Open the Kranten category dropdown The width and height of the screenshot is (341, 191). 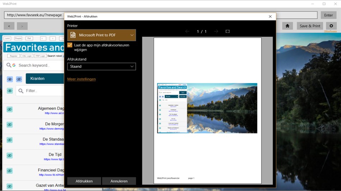click(x=45, y=78)
